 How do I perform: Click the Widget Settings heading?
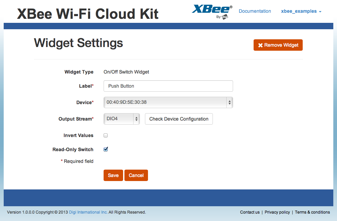point(78,43)
